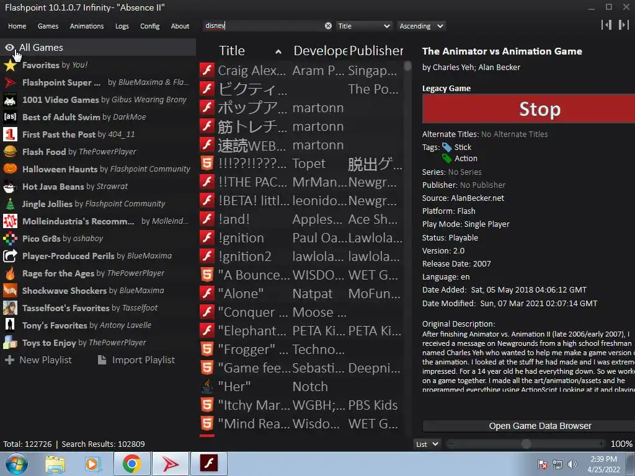Clear the search box text
635x476 pixels.
coord(328,26)
